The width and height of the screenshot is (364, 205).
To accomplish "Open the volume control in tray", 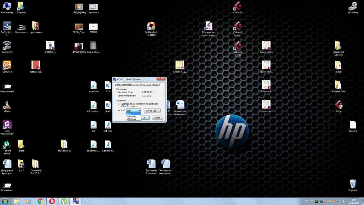I will 344,201.
